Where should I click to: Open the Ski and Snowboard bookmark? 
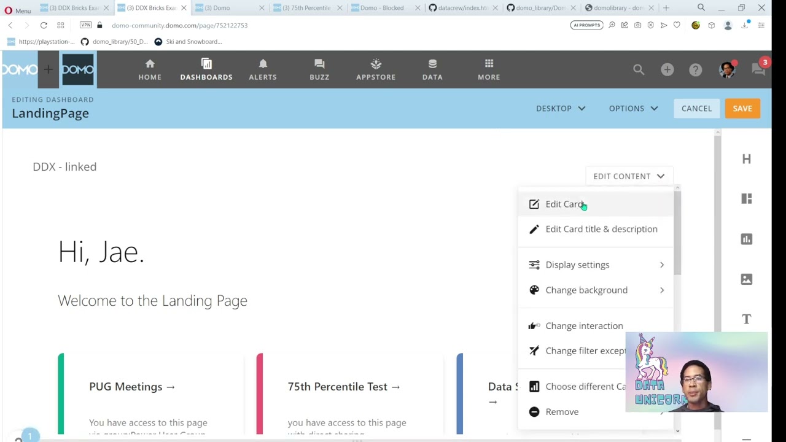point(188,42)
